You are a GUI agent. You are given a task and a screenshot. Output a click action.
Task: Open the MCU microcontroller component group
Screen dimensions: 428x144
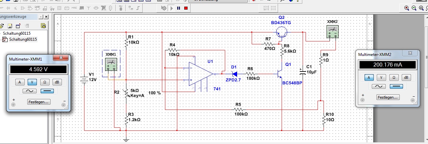[121, 8]
